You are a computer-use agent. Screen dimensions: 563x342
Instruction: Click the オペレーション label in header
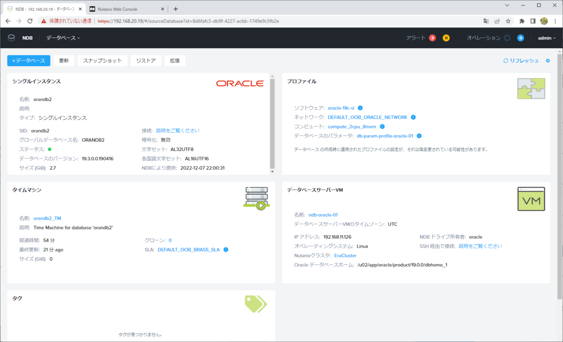(484, 38)
